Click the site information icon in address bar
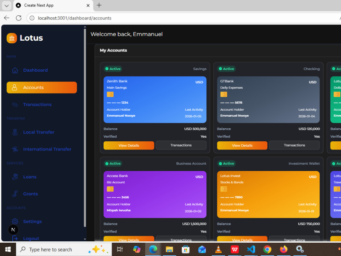This screenshot has width=341, height=256. (x=32, y=18)
